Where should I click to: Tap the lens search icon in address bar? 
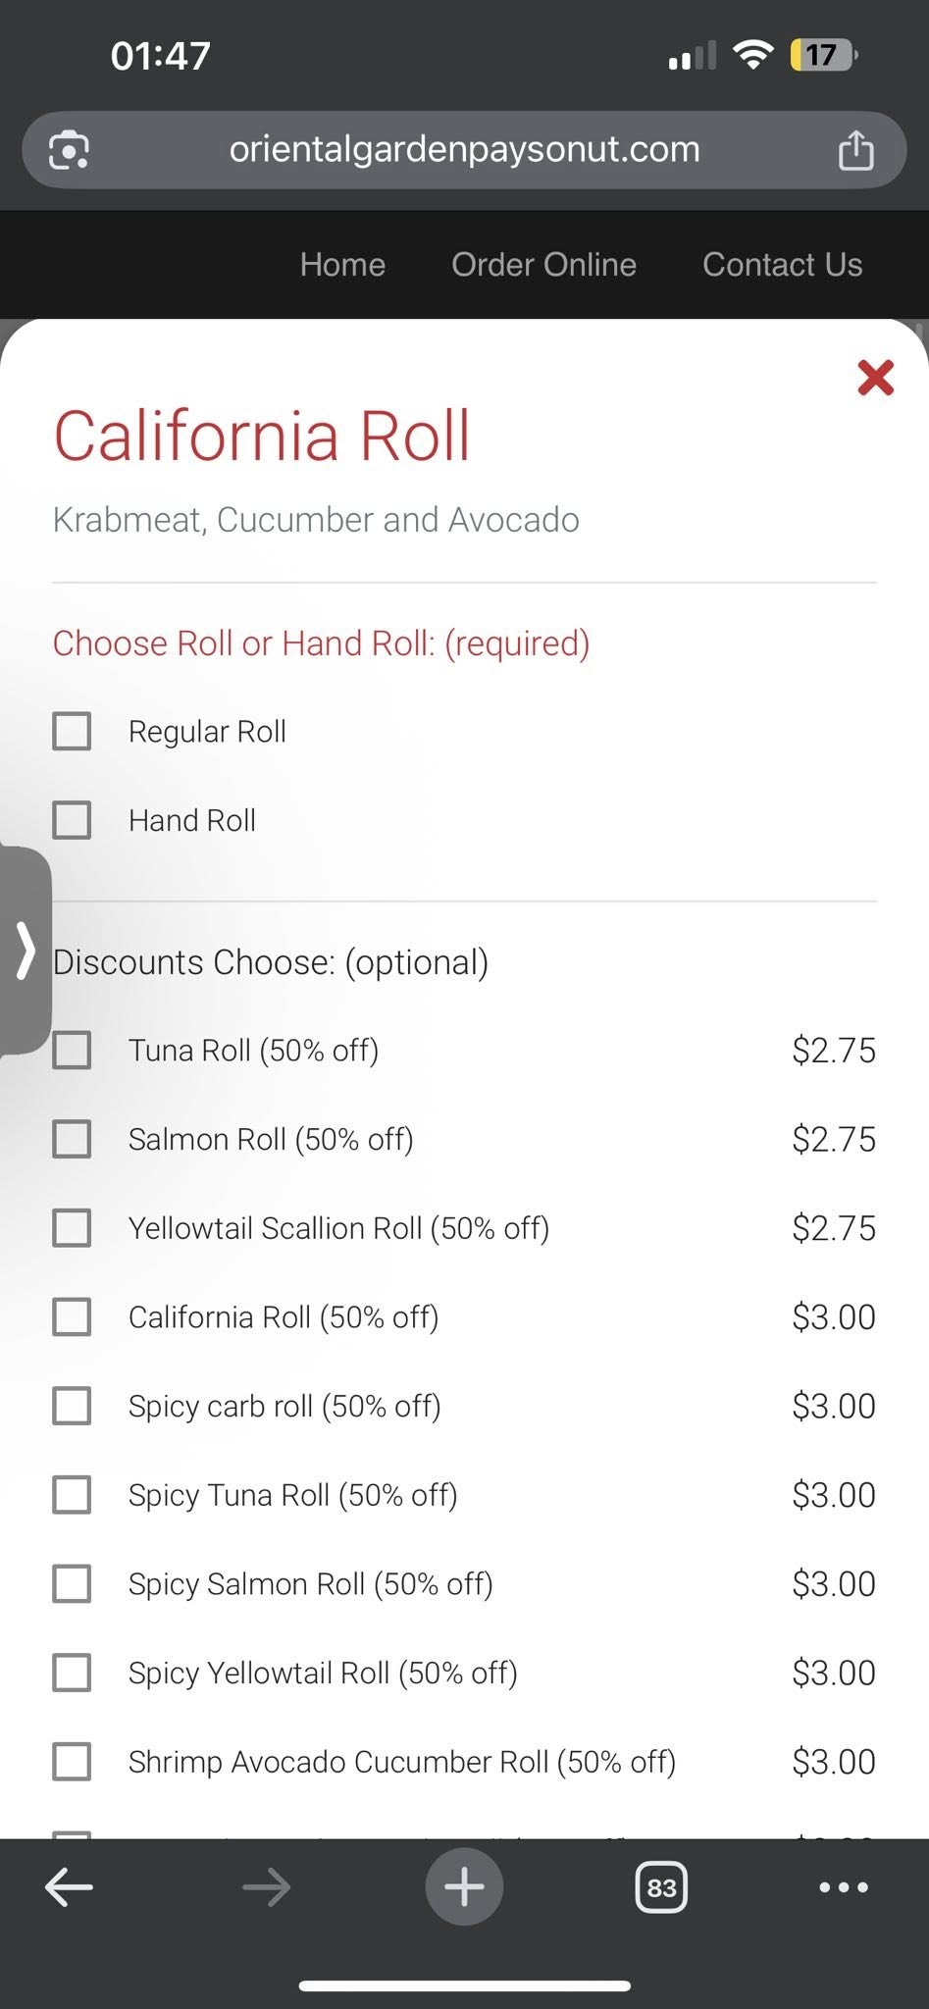[69, 150]
